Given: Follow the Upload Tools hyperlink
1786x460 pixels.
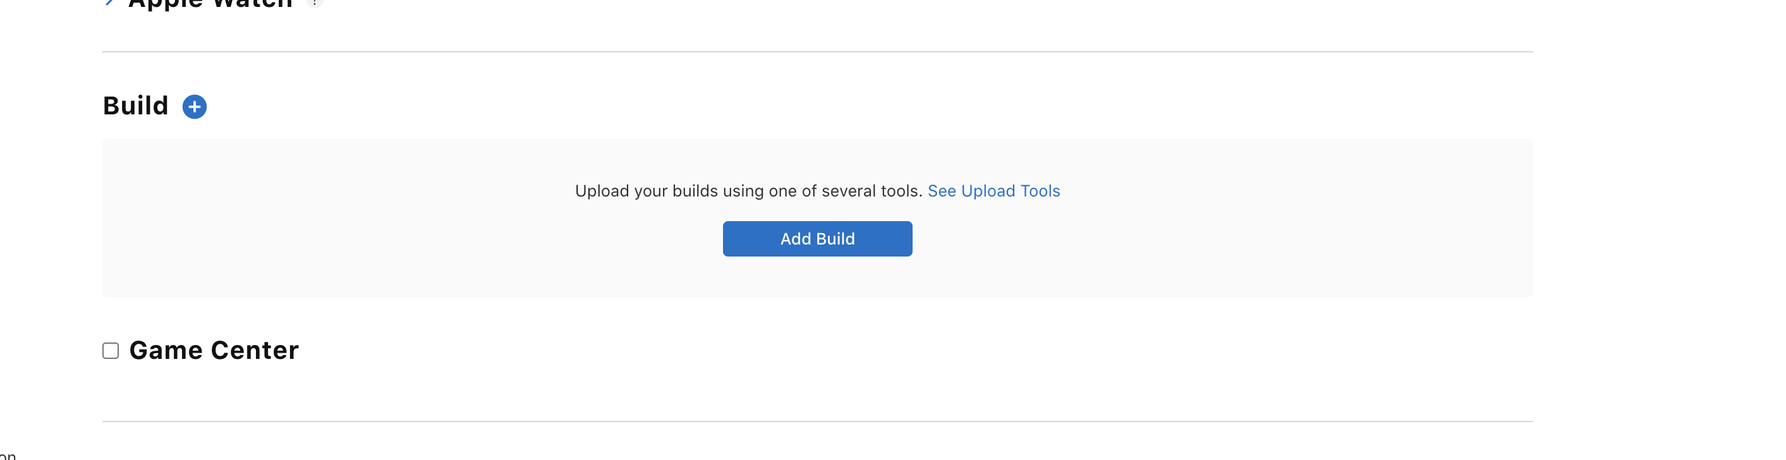Looking at the screenshot, I should [993, 191].
